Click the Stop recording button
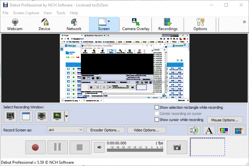249x166 pixels. pos(80,147)
